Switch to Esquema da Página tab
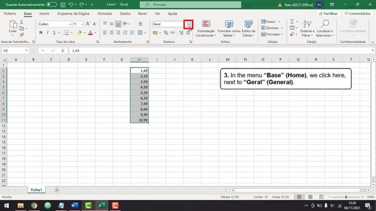The image size is (376, 211). tap(73, 13)
